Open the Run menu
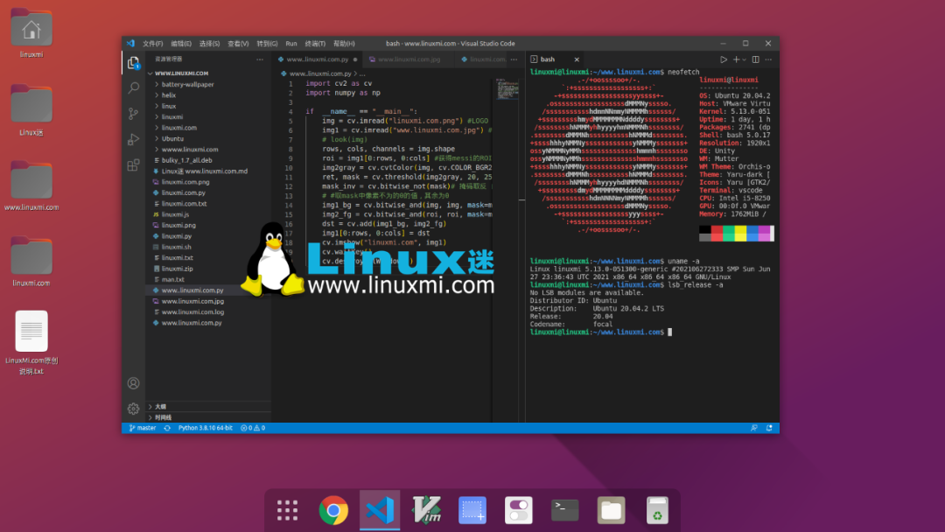The image size is (945, 532). pos(291,44)
